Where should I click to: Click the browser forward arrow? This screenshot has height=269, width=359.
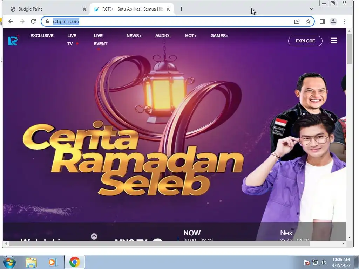pos(22,21)
